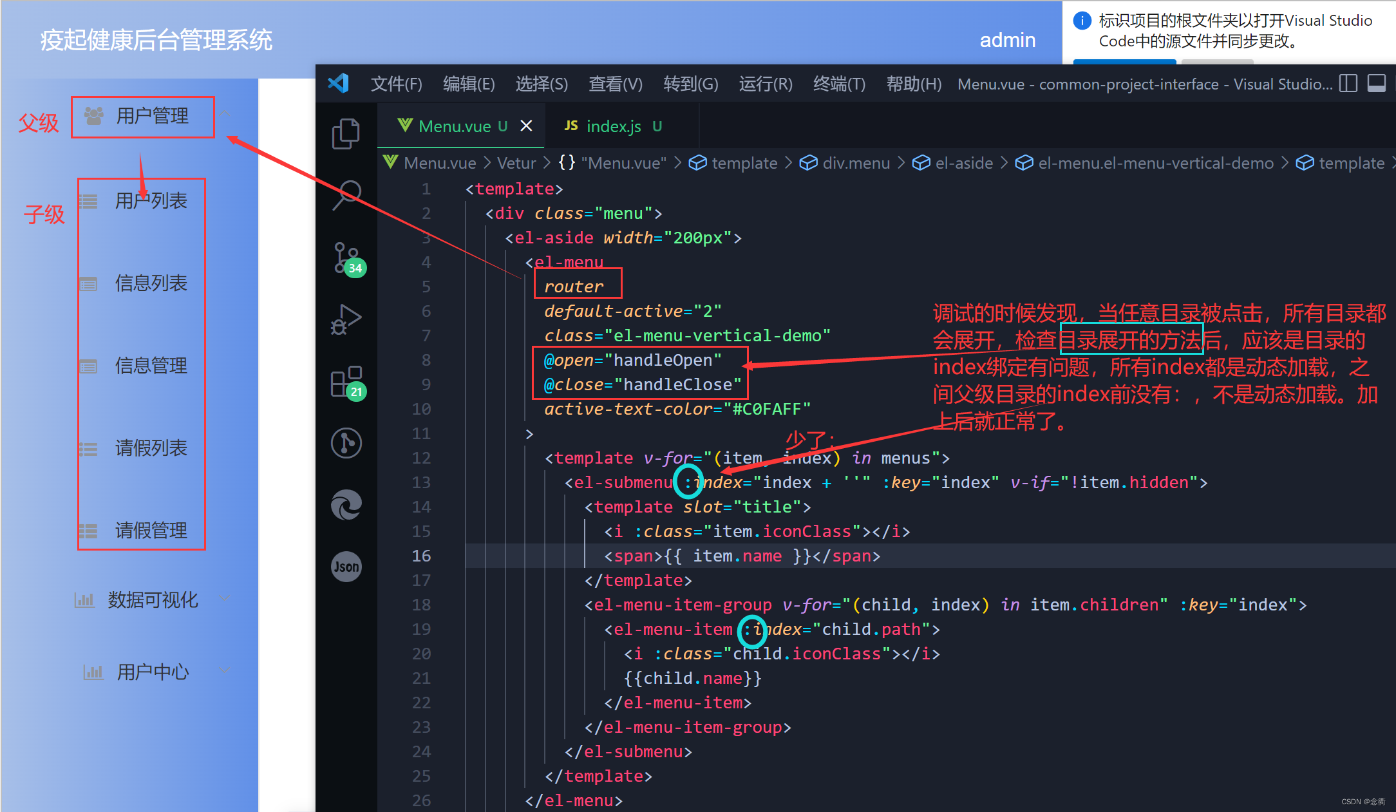Click the 用户列表 menu item
1396x812 pixels.
coord(151,201)
